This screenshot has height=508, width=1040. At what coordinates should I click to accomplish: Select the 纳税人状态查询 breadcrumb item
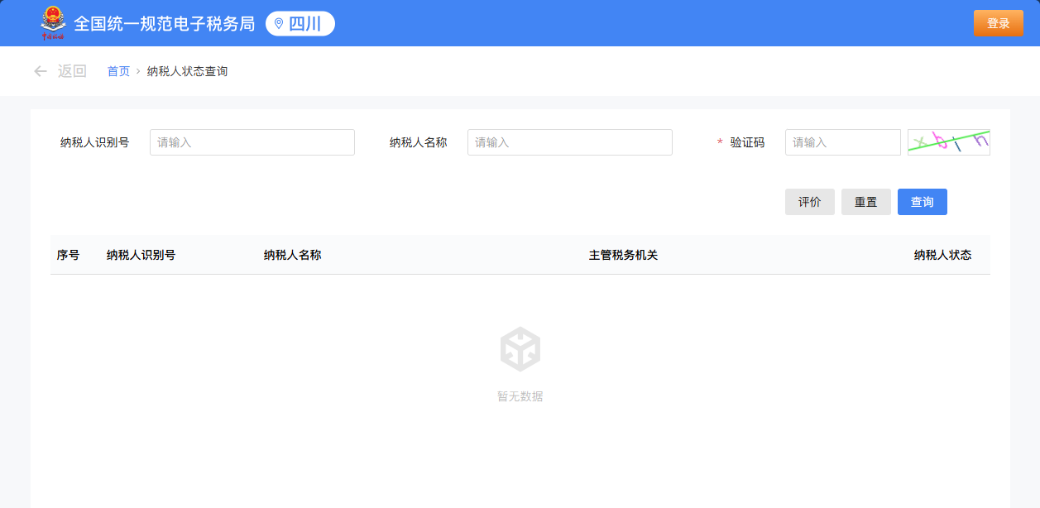pos(186,72)
